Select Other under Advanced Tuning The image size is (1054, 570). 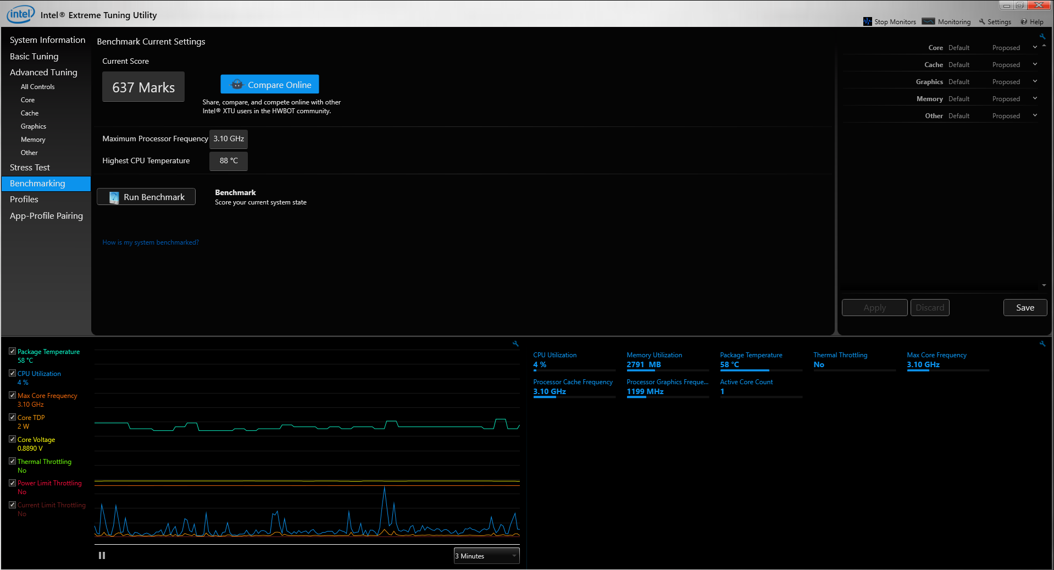[x=29, y=153]
